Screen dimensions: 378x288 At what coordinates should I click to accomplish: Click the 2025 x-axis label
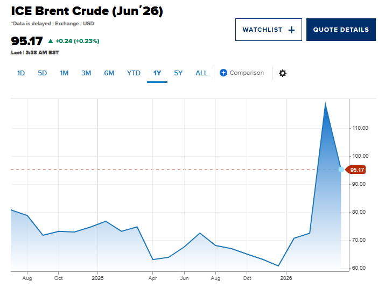click(x=97, y=278)
